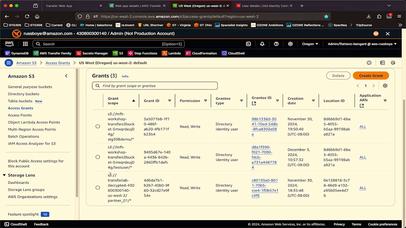
Task: Open the Application ARN column filter arrow
Action: 385,101
